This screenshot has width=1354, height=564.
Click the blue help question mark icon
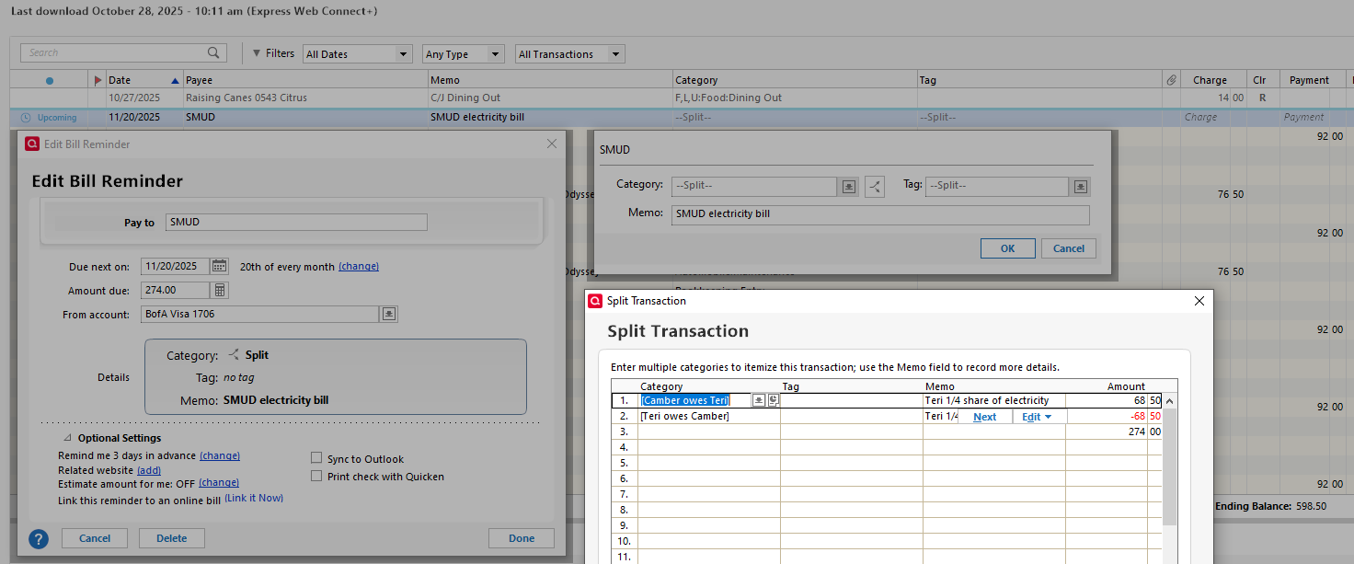click(x=39, y=538)
